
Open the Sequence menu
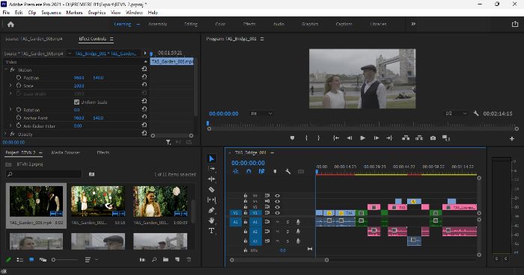pos(51,13)
